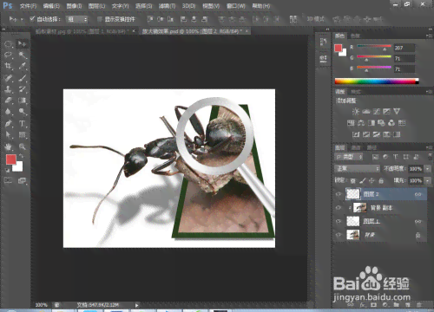Open the auto-select group dropdown

[76, 19]
